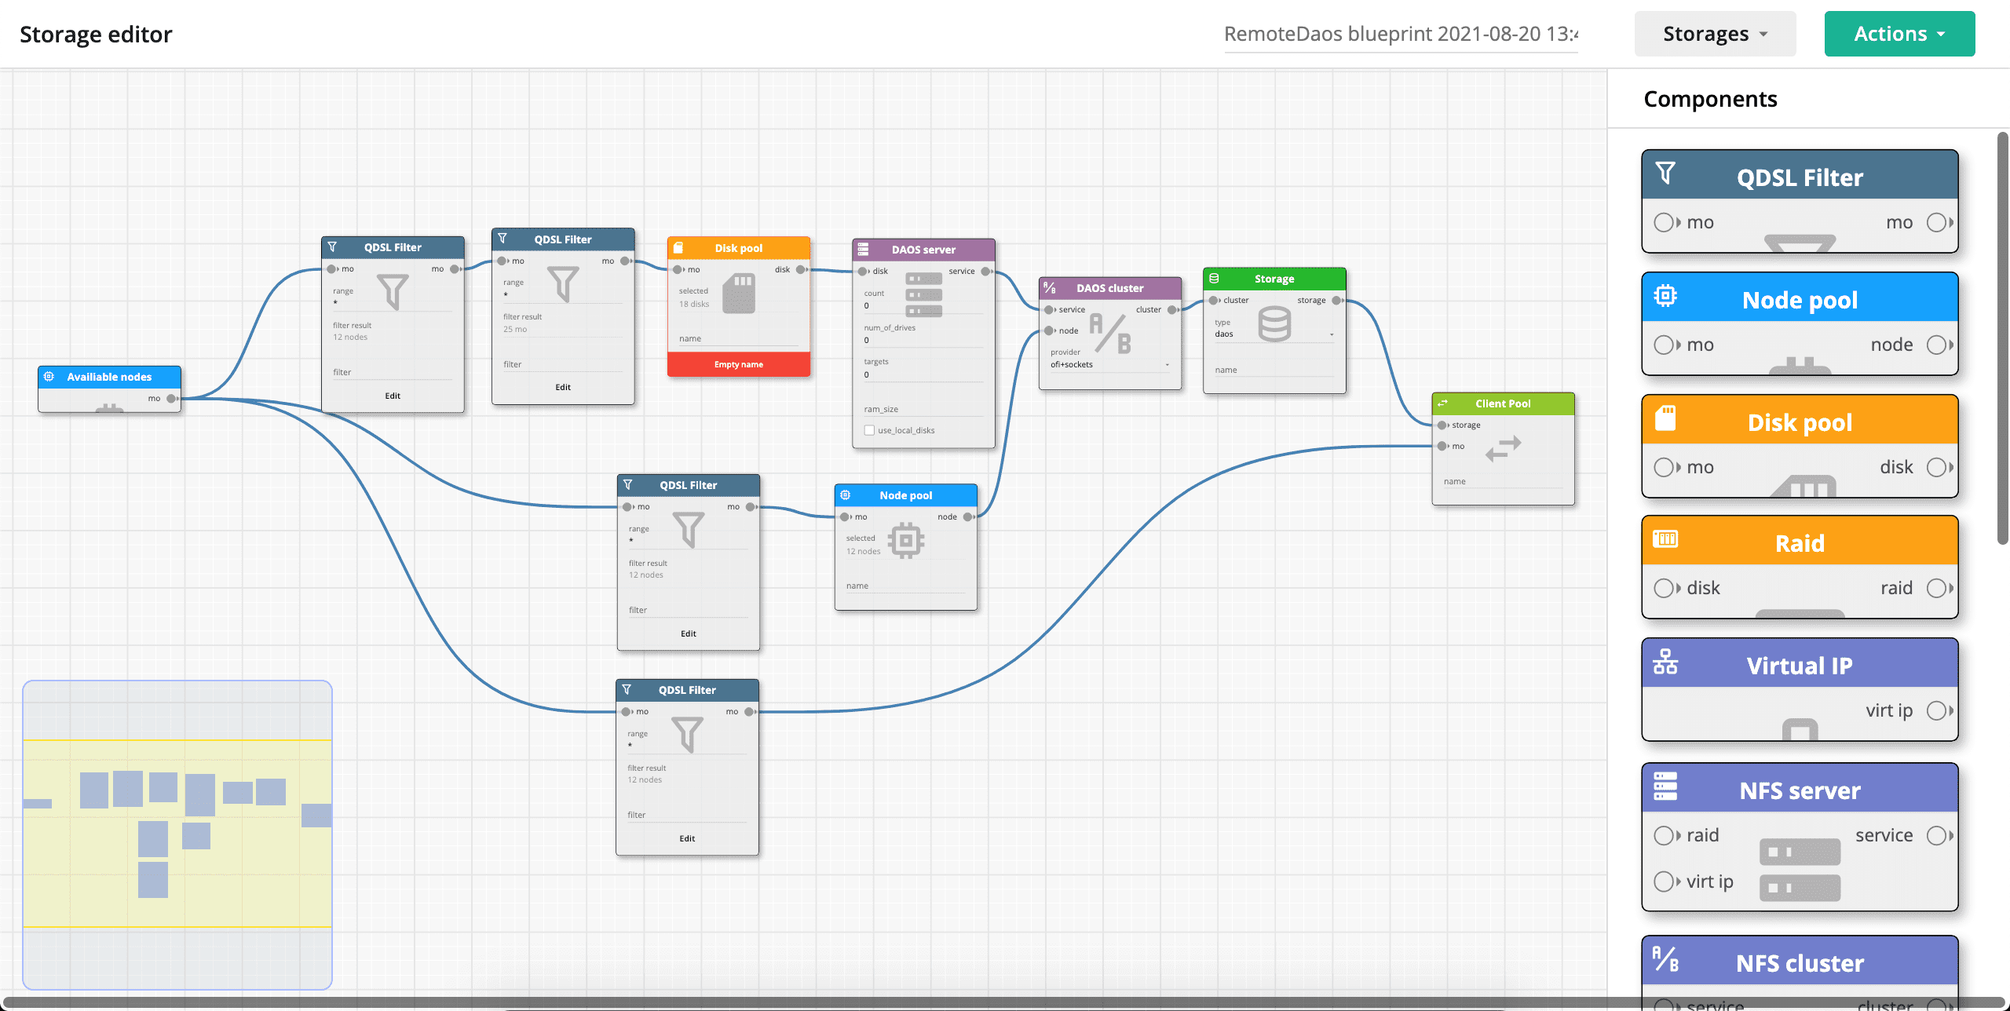Screen dimensions: 2010x1011
Task: Click the server icon on NFS server component
Action: click(x=1665, y=787)
